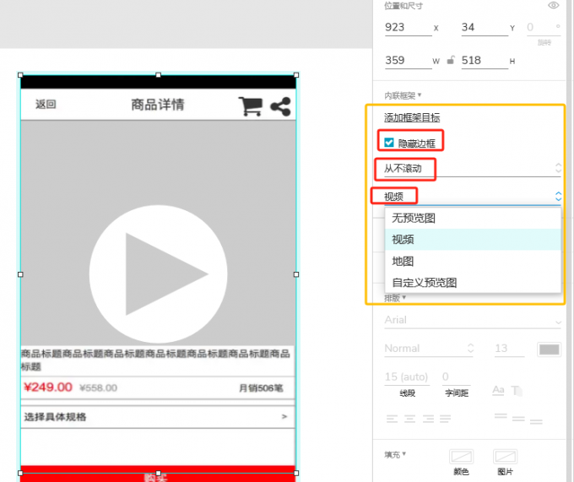Collapse the 填充 section
This screenshot has width=574, height=482.
pyautogui.click(x=395, y=454)
